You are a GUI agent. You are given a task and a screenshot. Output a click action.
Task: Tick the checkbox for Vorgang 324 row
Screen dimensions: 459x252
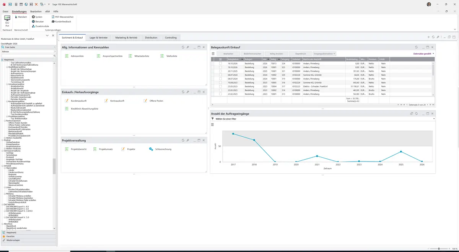click(220, 63)
